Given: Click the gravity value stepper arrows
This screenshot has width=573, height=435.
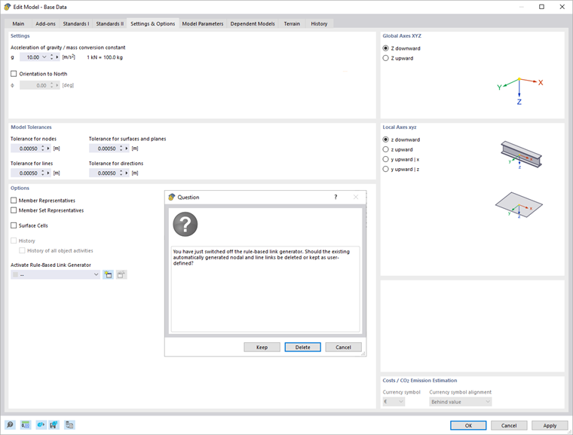Looking at the screenshot, I should click(51, 57).
